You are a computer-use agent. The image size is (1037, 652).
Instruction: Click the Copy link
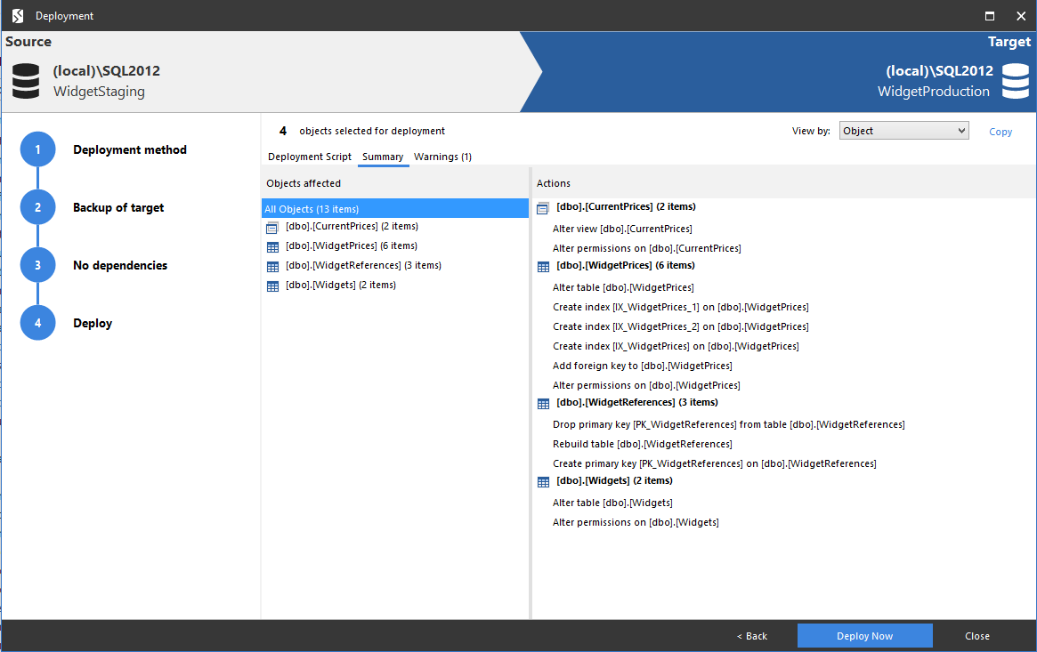pyautogui.click(x=1000, y=131)
